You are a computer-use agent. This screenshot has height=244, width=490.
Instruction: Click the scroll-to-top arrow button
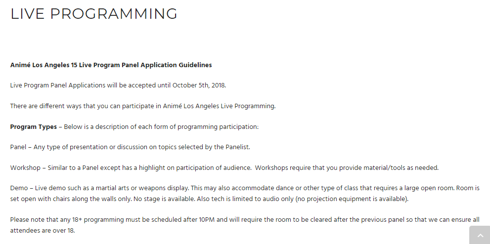tap(480, 236)
